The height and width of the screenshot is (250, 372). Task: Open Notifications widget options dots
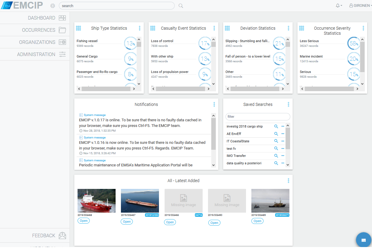click(214, 104)
